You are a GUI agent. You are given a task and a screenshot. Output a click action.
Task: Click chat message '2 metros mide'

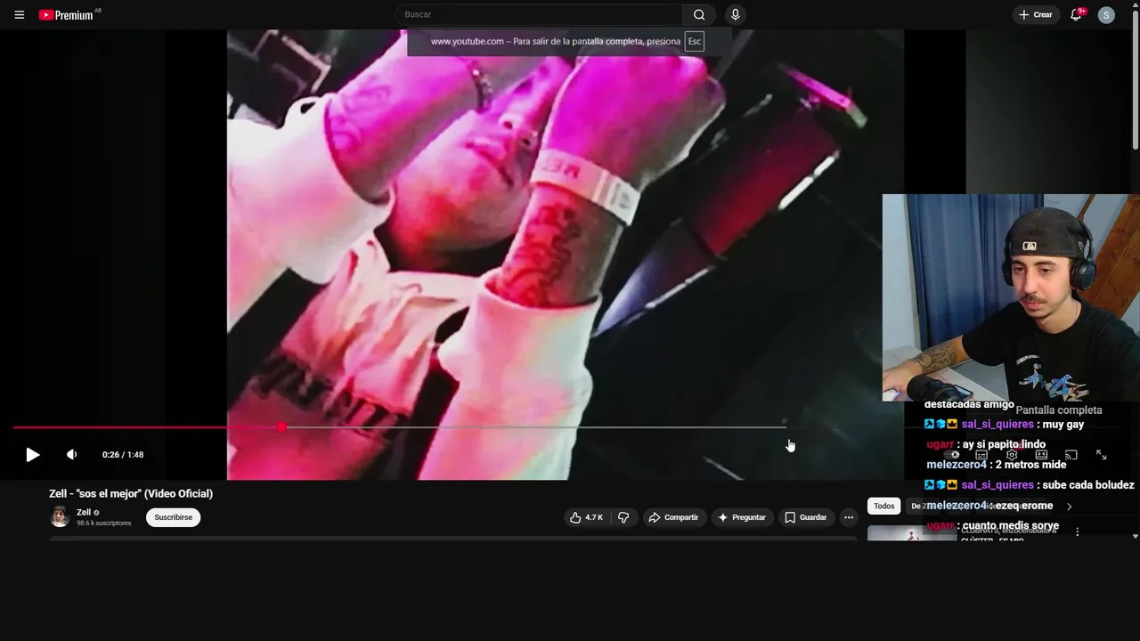point(1030,465)
